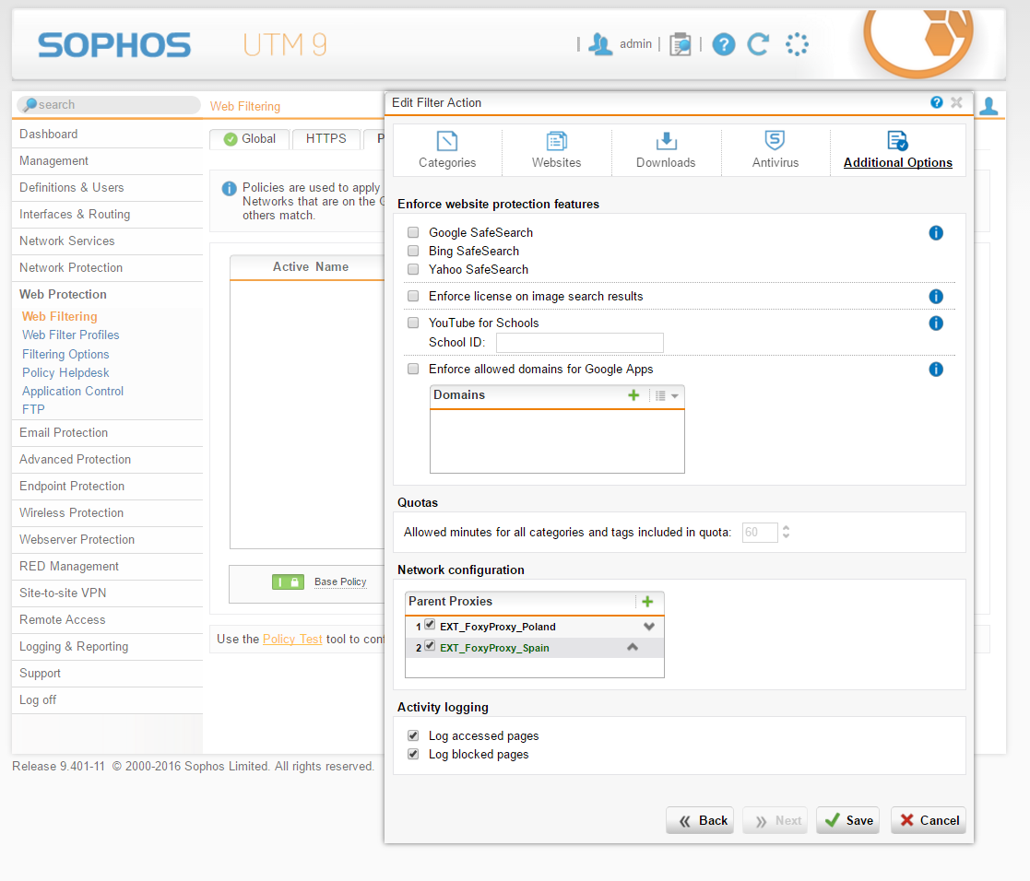The width and height of the screenshot is (1030, 881).
Task: Switch to Antivirus tab
Action: coord(775,150)
